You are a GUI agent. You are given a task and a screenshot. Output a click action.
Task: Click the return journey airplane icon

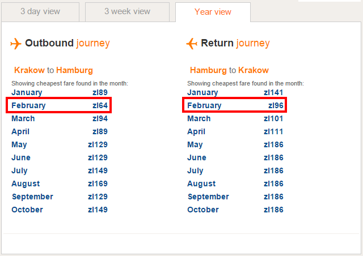click(x=192, y=44)
